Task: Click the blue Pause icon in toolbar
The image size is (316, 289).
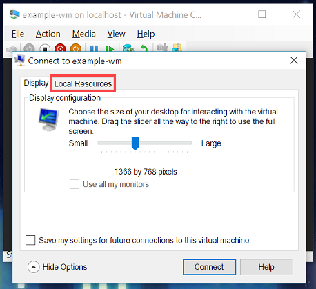Action: (x=94, y=48)
